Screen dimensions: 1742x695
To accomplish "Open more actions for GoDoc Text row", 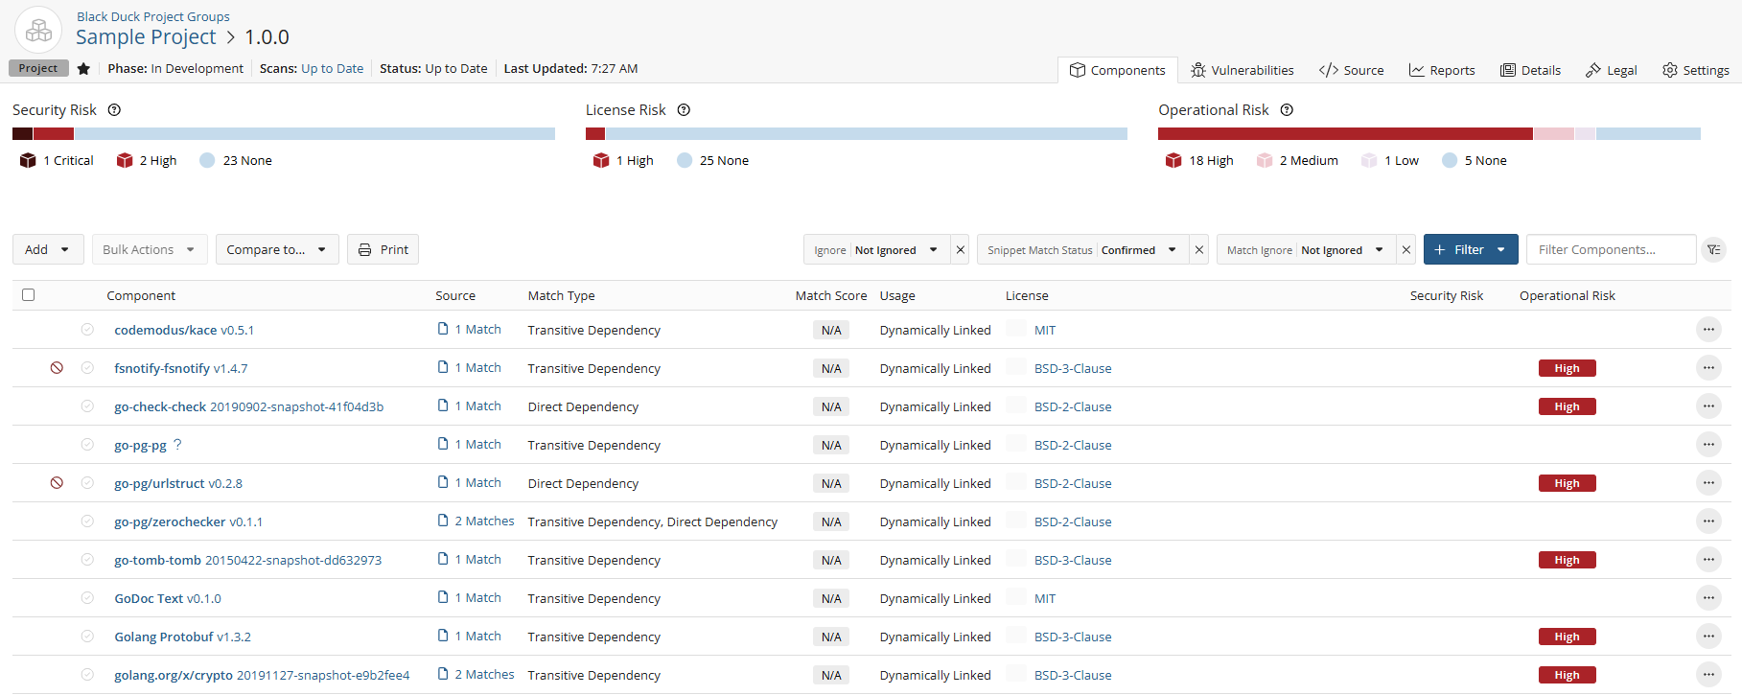I will (1708, 598).
